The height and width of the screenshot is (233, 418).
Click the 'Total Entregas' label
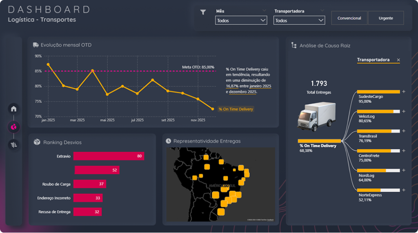[319, 92]
